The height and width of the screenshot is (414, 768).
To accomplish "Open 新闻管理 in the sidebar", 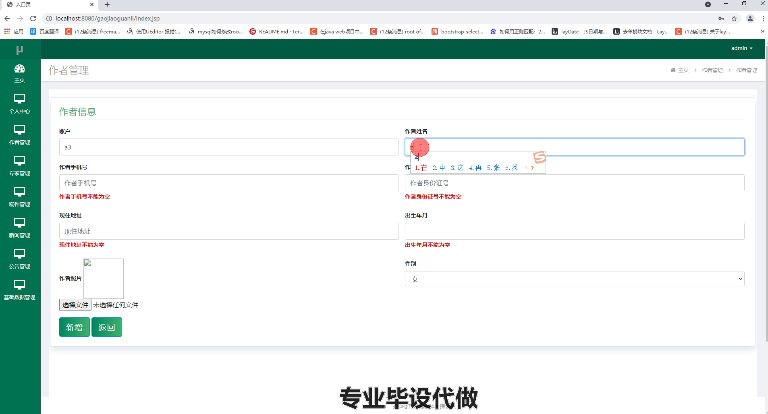I will point(19,229).
